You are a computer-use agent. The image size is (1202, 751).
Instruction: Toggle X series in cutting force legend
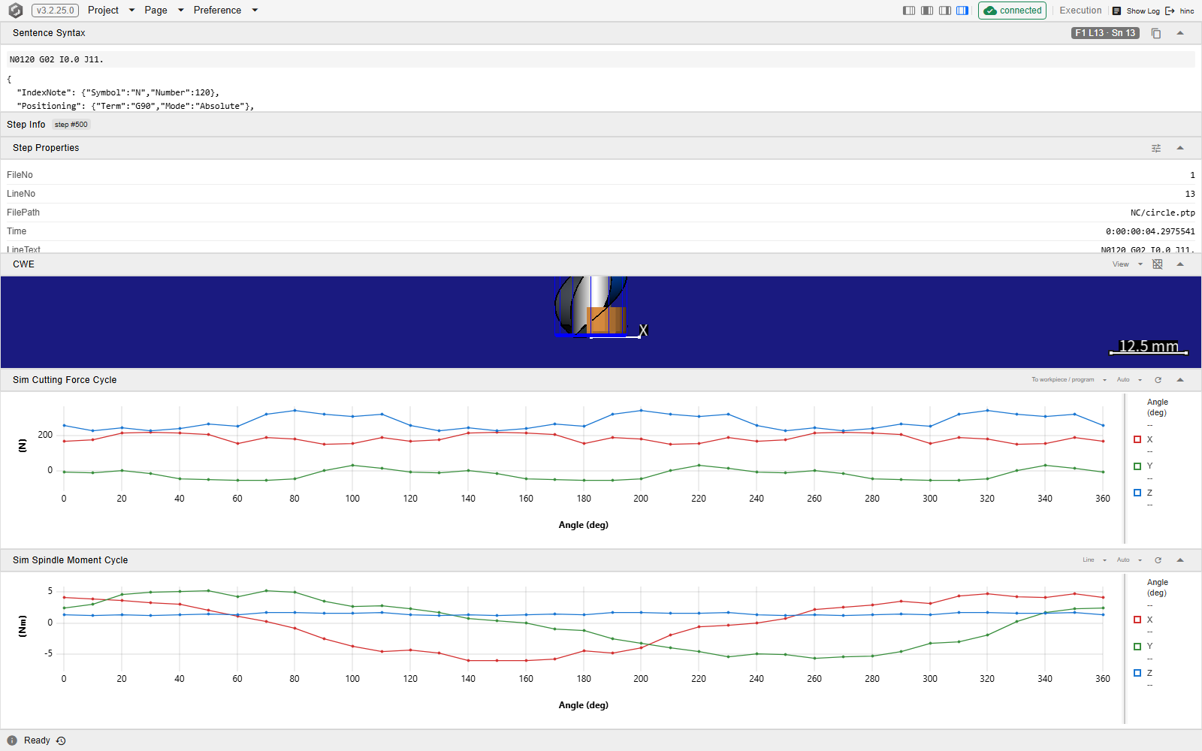tap(1137, 439)
